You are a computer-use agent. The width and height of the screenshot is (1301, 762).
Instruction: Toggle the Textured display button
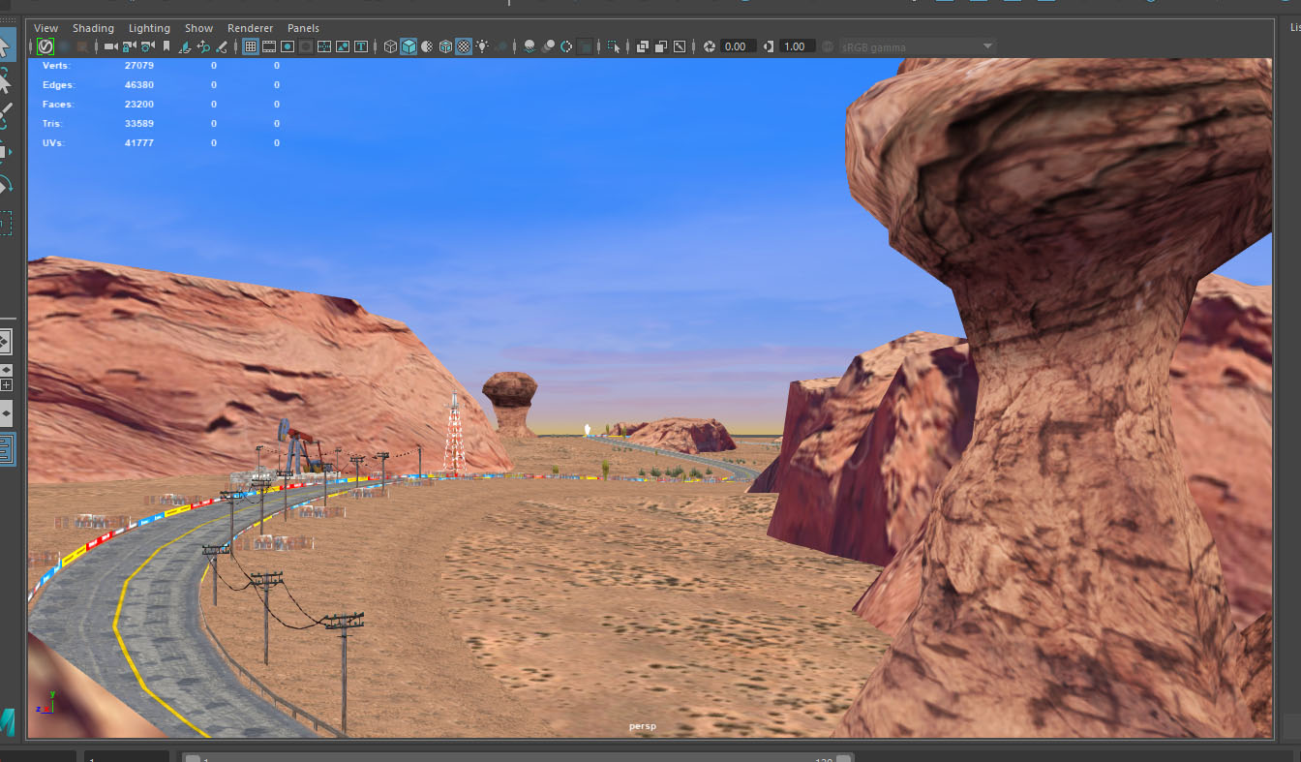click(464, 46)
